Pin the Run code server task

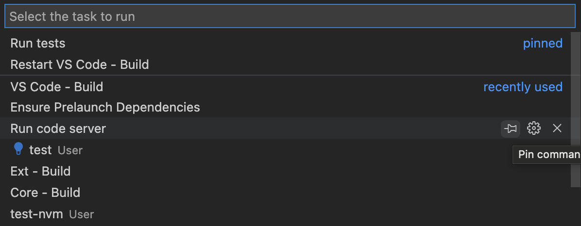pos(510,129)
